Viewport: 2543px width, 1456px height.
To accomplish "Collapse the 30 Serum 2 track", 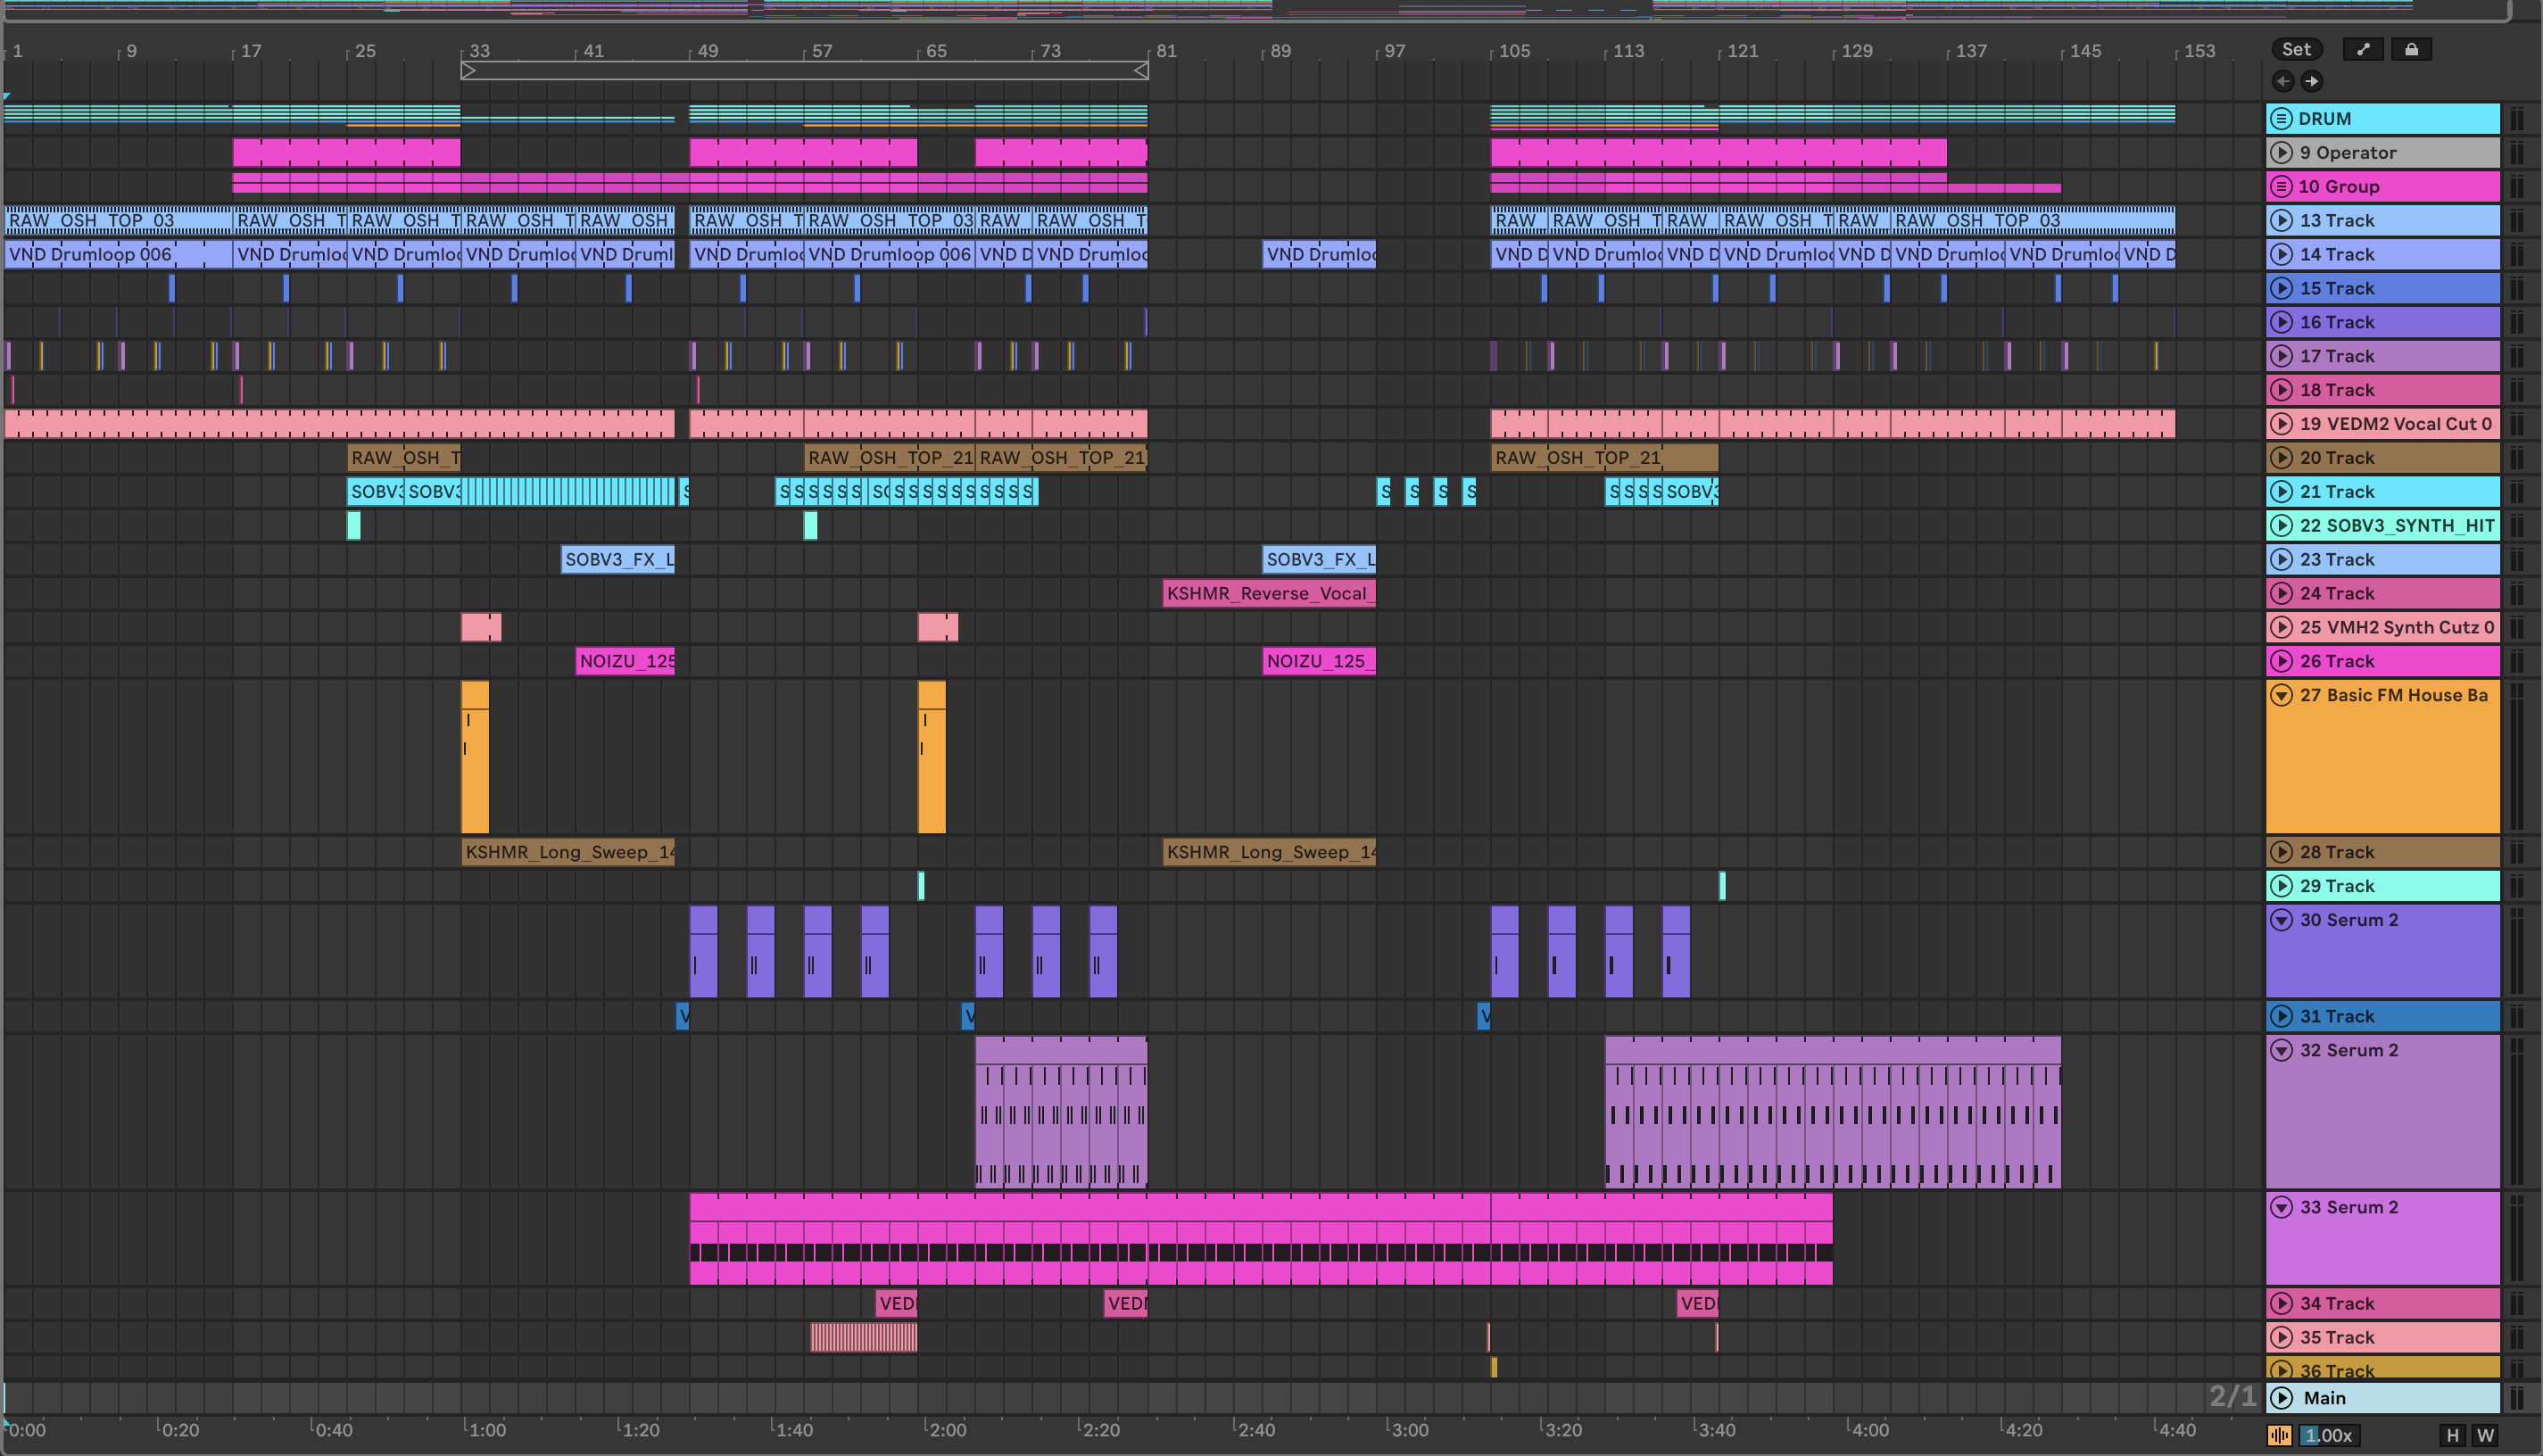I will click(x=2281, y=920).
